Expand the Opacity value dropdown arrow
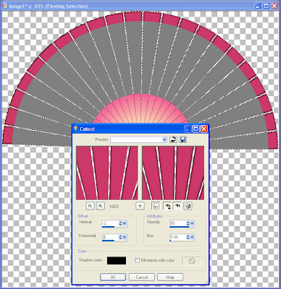The height and width of the screenshot is (289, 281). [x=192, y=224]
